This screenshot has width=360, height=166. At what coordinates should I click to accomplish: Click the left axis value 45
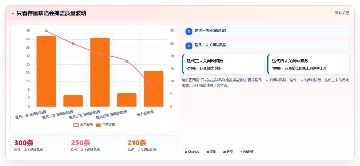coord(28,31)
